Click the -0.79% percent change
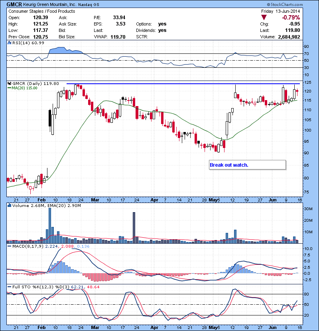 tap(291, 18)
